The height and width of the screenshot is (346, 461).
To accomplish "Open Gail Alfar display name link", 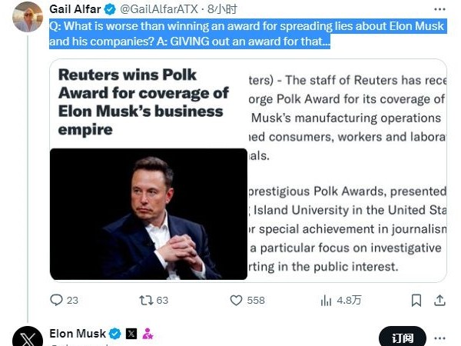I will click(x=75, y=10).
